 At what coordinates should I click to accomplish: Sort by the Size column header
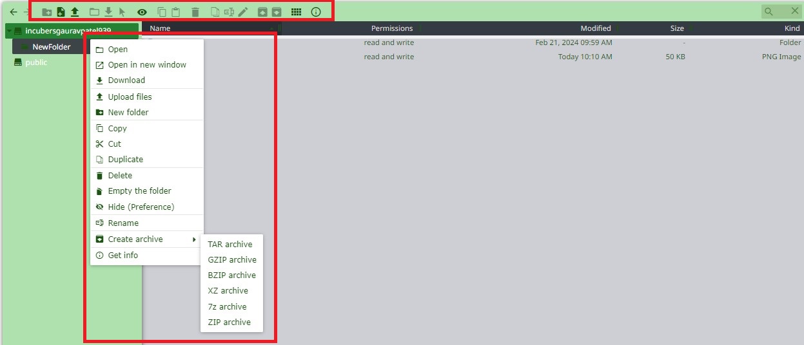click(677, 28)
